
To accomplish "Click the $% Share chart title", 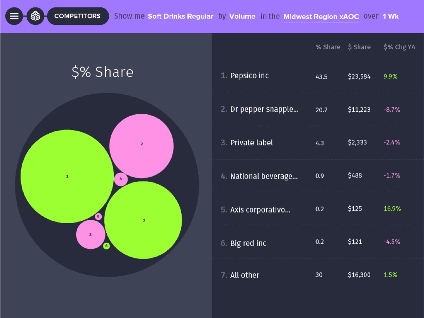I will 102,72.
